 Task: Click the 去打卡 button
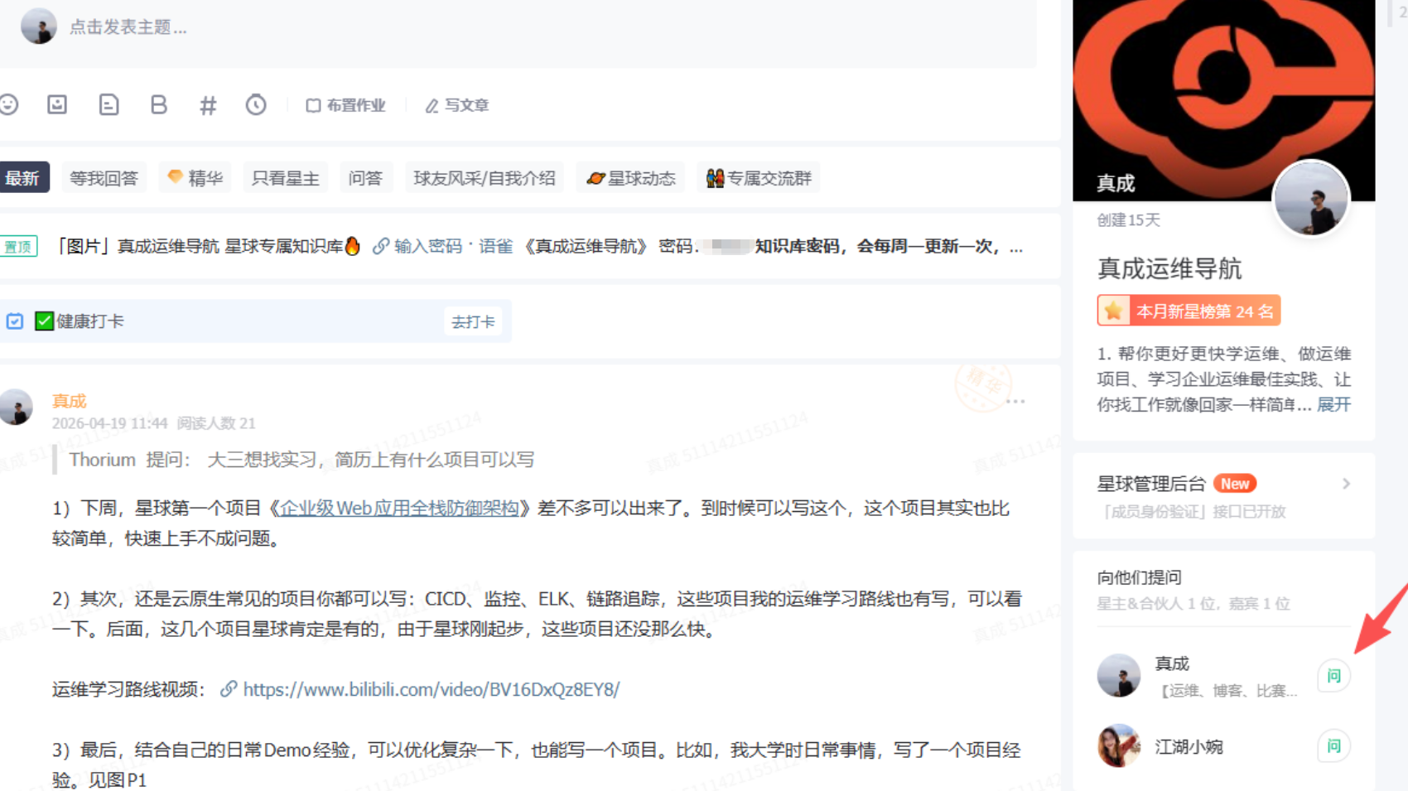coord(473,321)
